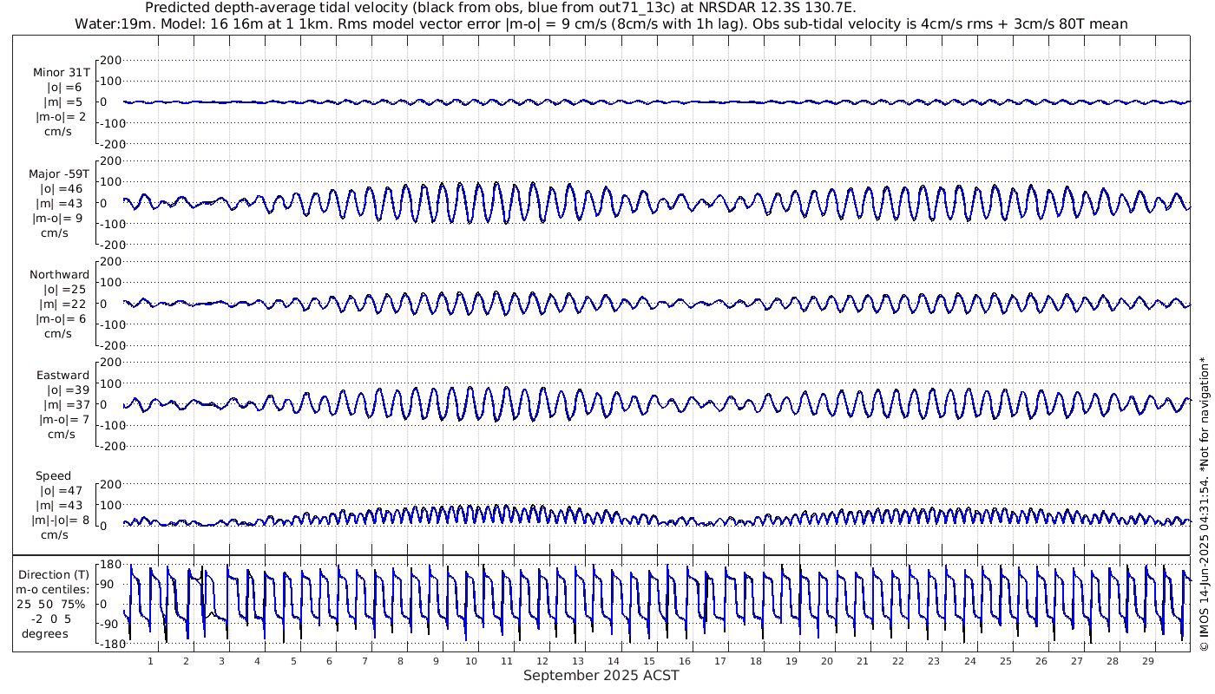
Task: Click "|m| =43" in the Speed panel
Action: 62,506
